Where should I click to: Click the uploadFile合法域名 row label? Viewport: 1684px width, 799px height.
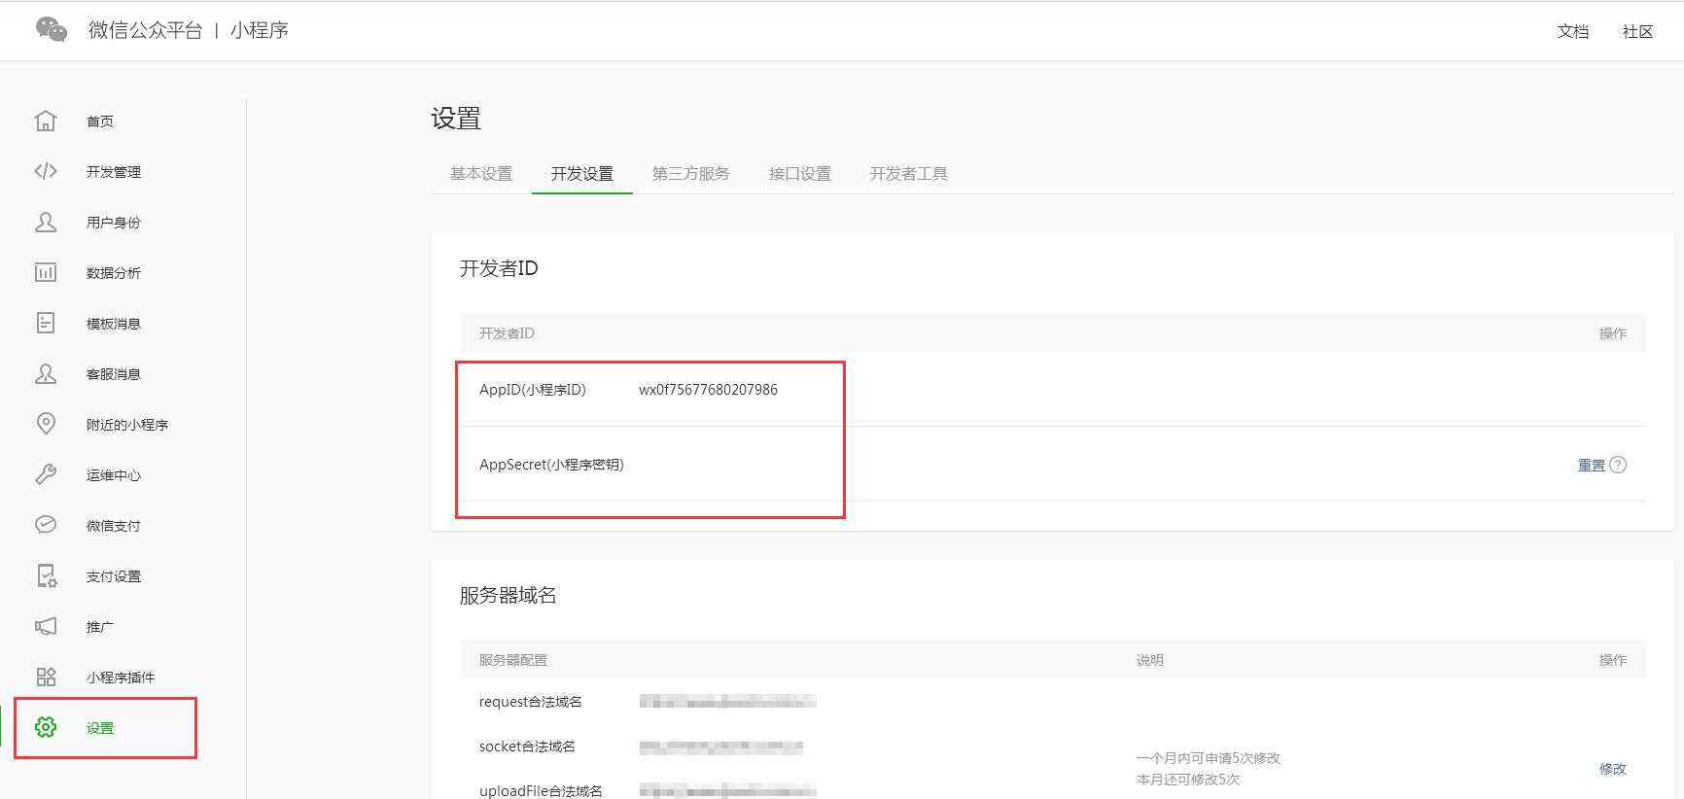[x=541, y=790]
